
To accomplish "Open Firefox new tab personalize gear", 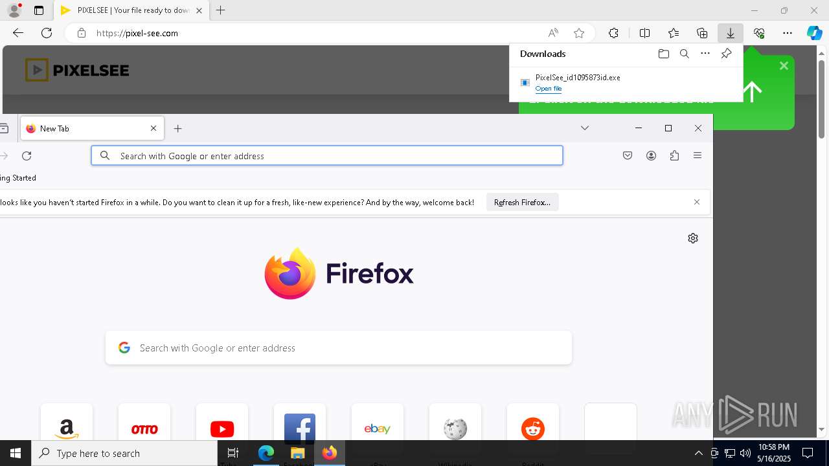I will click(693, 238).
